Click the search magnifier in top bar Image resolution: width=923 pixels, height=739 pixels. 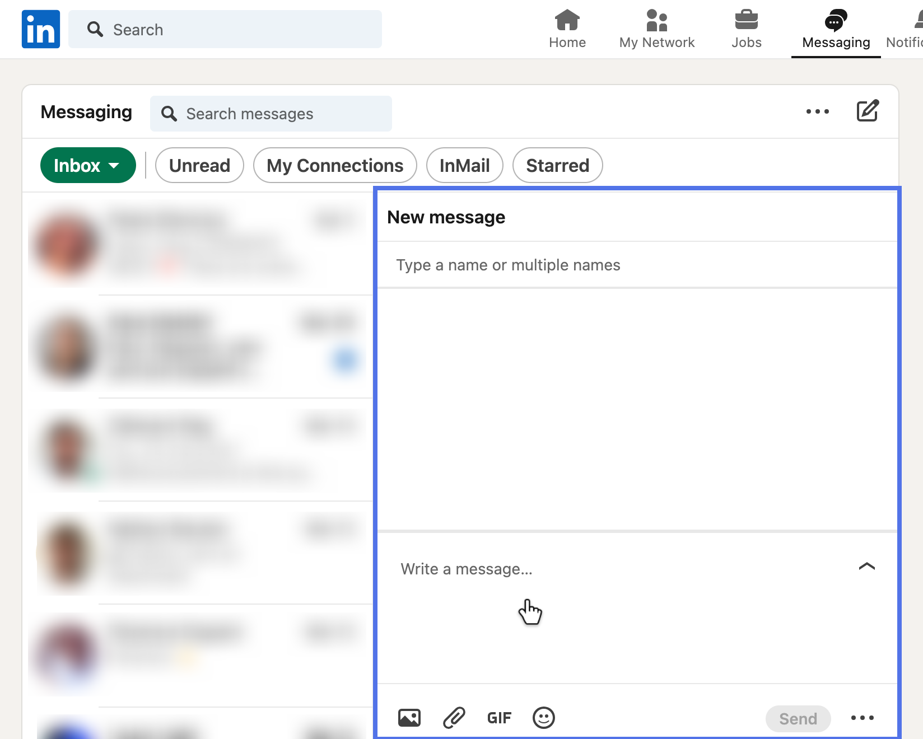(95, 29)
